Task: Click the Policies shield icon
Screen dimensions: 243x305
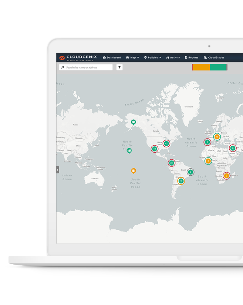Action: click(145, 57)
